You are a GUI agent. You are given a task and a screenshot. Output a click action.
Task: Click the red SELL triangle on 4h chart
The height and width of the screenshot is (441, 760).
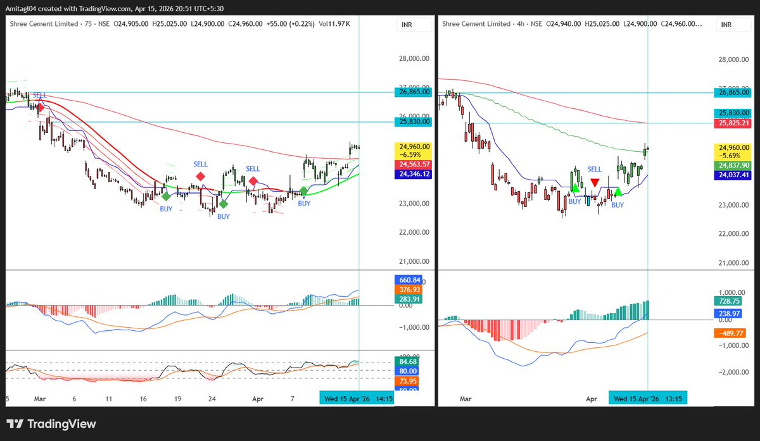595,183
